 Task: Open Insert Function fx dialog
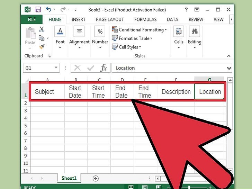(103, 68)
